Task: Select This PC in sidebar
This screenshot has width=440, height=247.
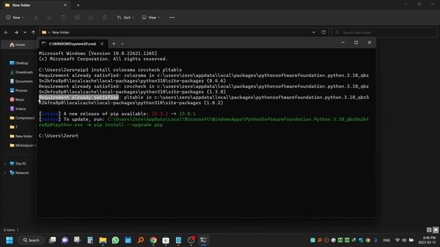Action: pyautogui.click(x=18, y=163)
